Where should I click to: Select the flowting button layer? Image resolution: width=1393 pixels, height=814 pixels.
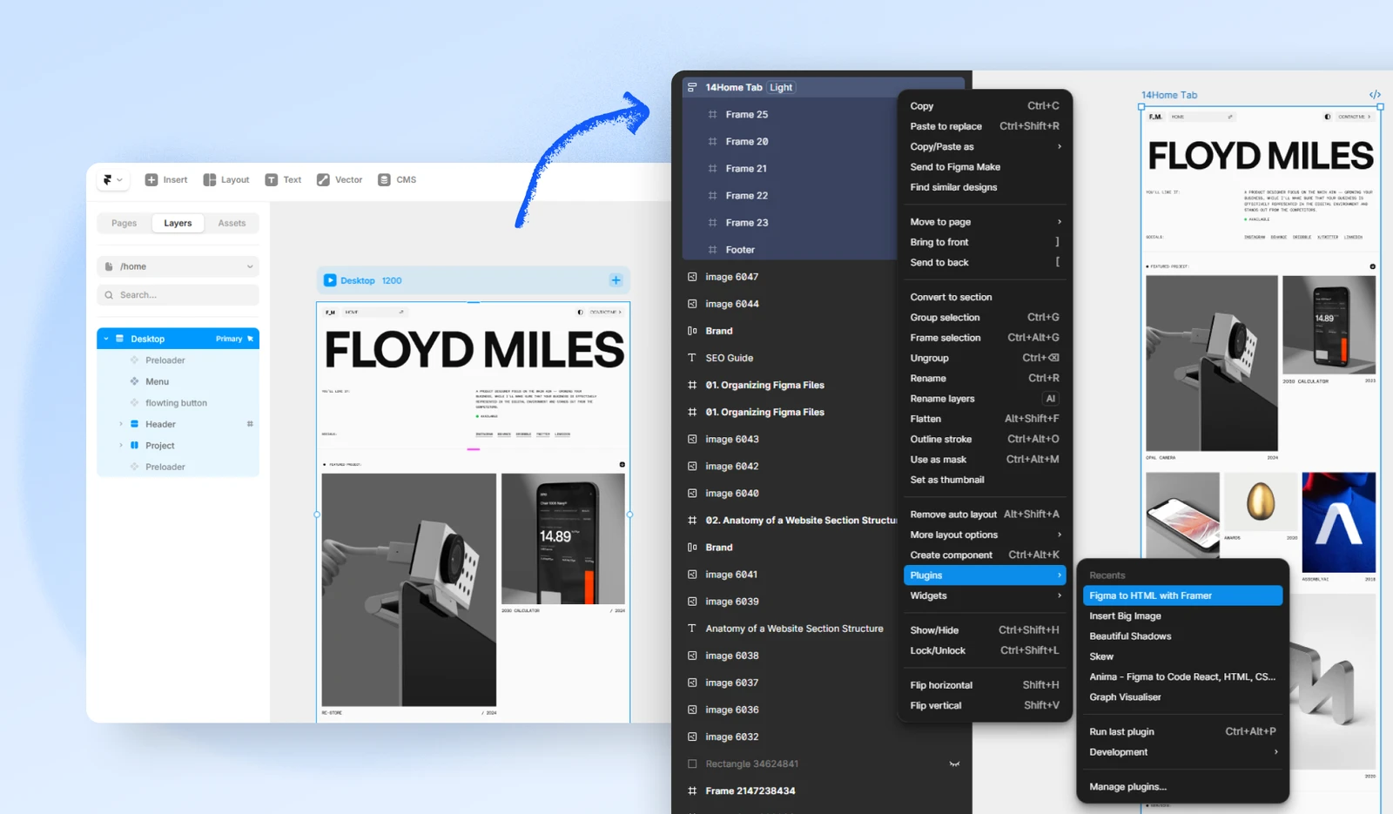(x=178, y=403)
